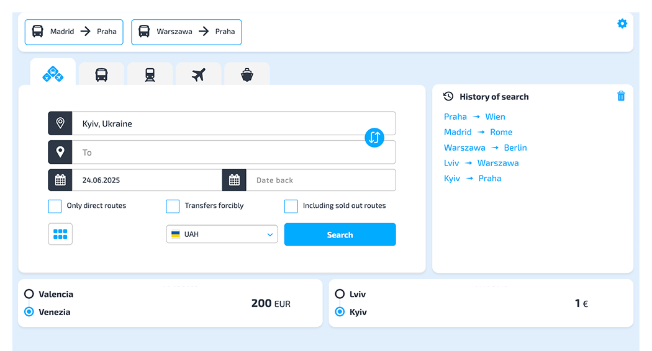Click the destination location pin icon

tap(60, 152)
